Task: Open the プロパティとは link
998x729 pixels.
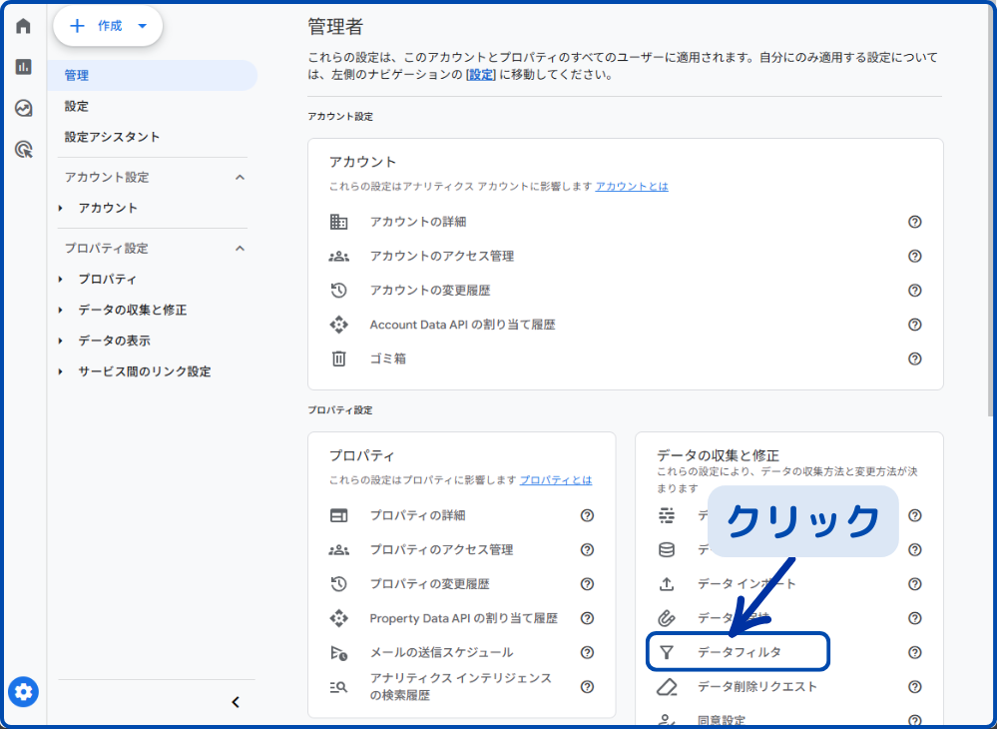Action: pos(555,480)
